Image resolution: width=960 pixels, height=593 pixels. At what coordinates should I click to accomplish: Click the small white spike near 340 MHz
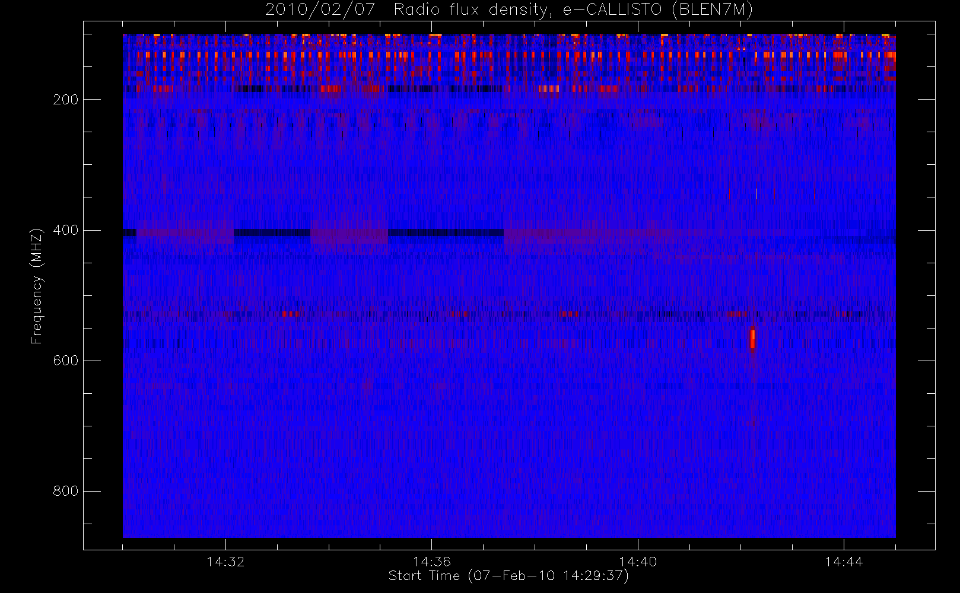click(756, 194)
